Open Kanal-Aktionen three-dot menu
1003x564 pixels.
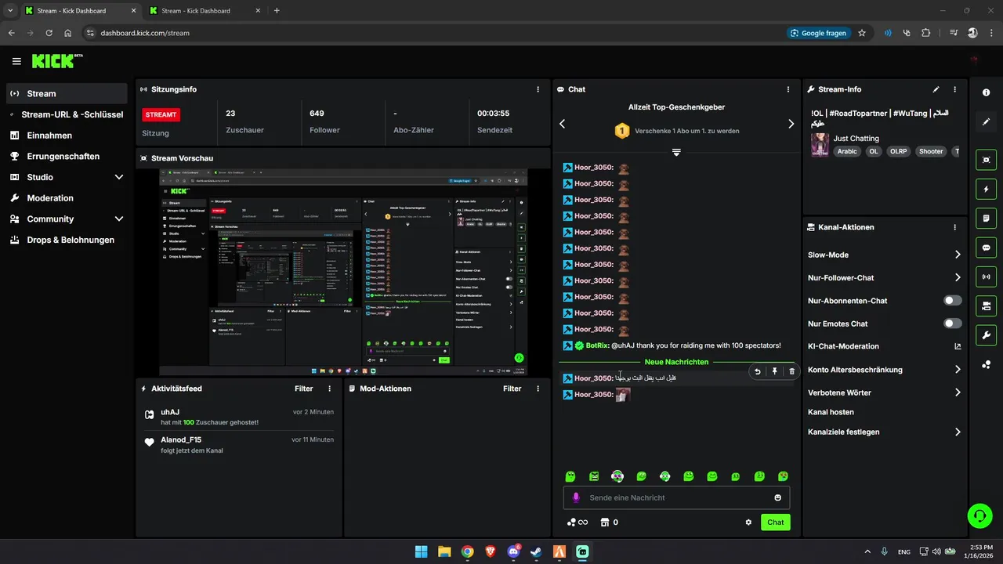tap(954, 227)
